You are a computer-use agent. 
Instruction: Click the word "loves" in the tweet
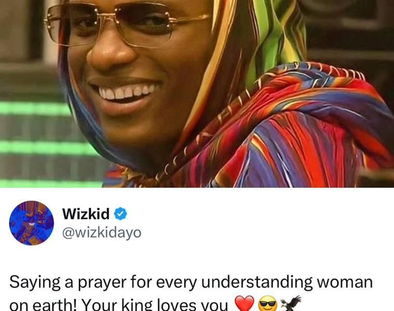click(174, 304)
